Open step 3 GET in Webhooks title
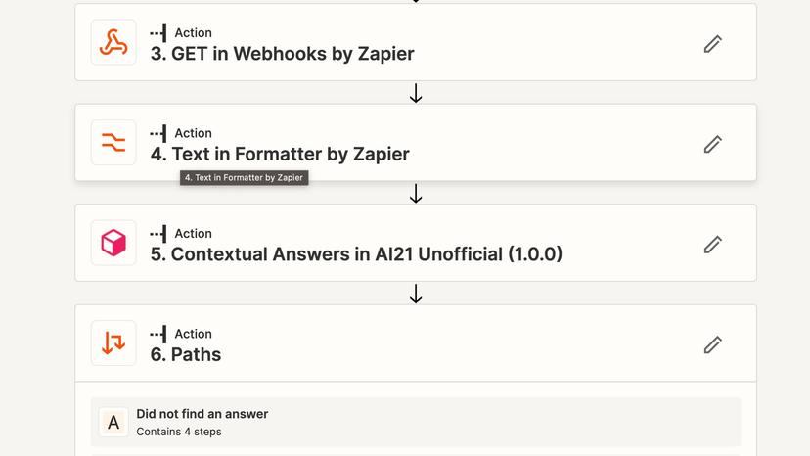This screenshot has width=810, height=456. [x=282, y=54]
